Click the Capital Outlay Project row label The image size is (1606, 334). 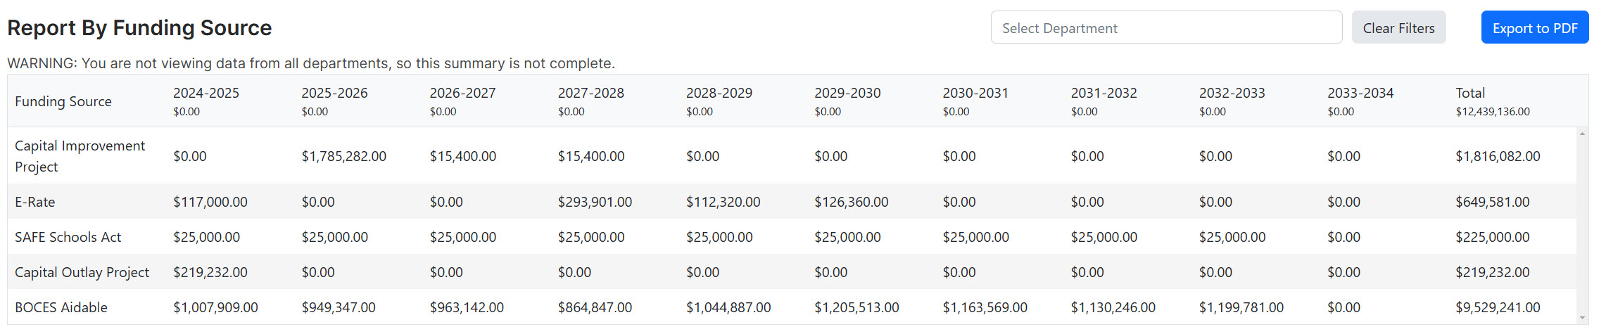click(x=82, y=272)
